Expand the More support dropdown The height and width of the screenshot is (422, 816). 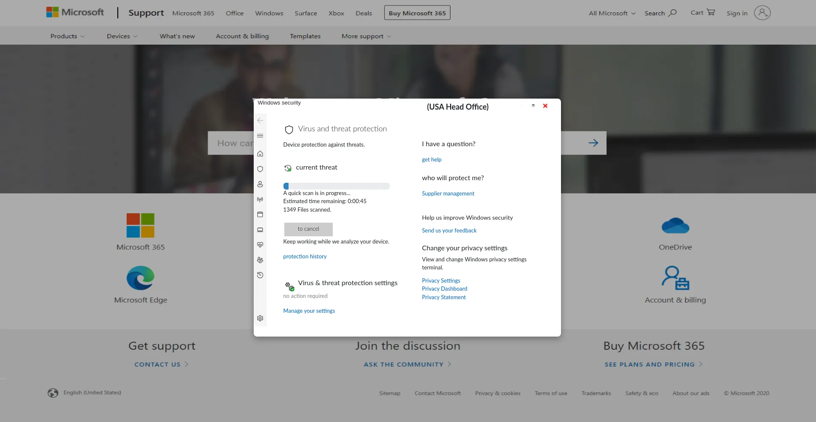point(366,36)
